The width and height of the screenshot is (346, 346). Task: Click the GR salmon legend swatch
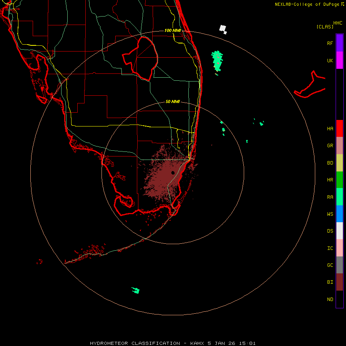(x=339, y=146)
